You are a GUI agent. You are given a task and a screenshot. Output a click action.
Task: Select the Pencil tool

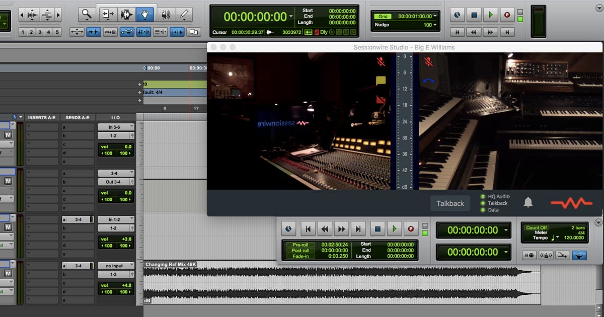point(185,14)
